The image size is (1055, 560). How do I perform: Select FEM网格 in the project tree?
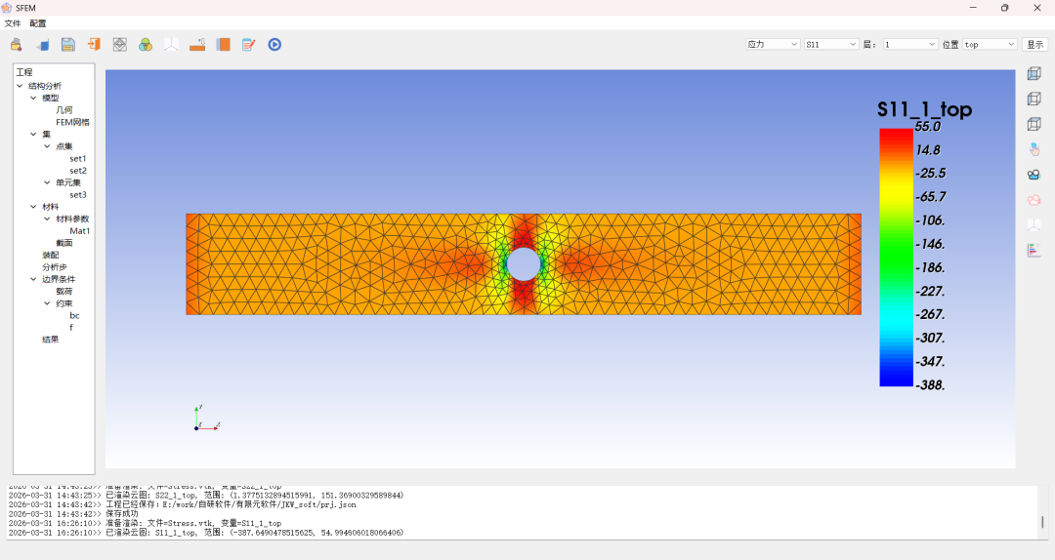(72, 122)
